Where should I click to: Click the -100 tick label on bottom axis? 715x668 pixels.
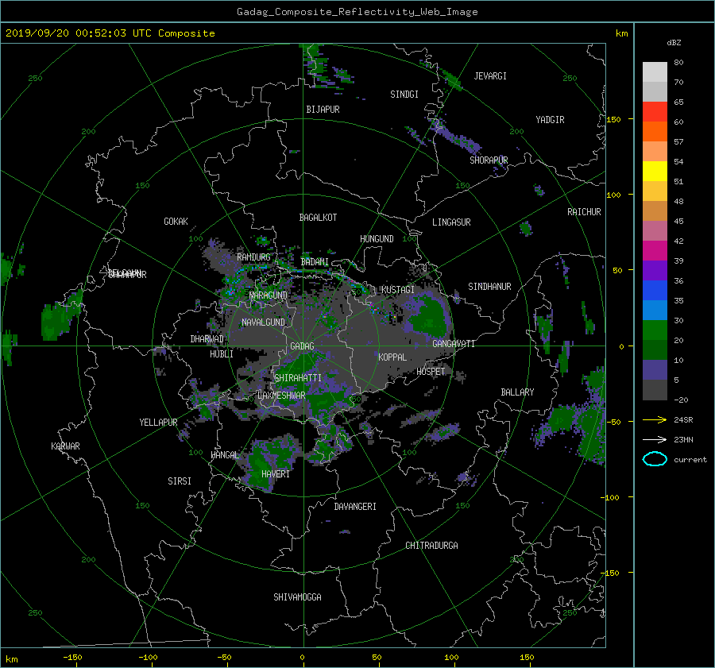coord(148,657)
